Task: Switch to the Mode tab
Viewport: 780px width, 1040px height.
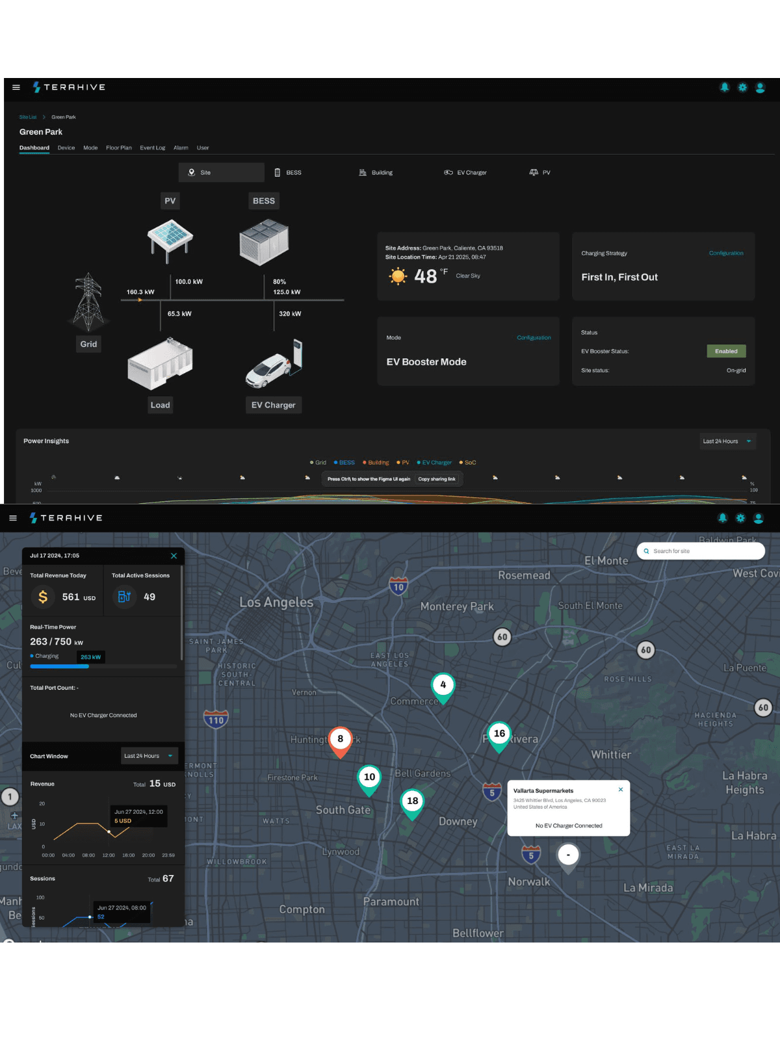Action: pyautogui.click(x=90, y=148)
